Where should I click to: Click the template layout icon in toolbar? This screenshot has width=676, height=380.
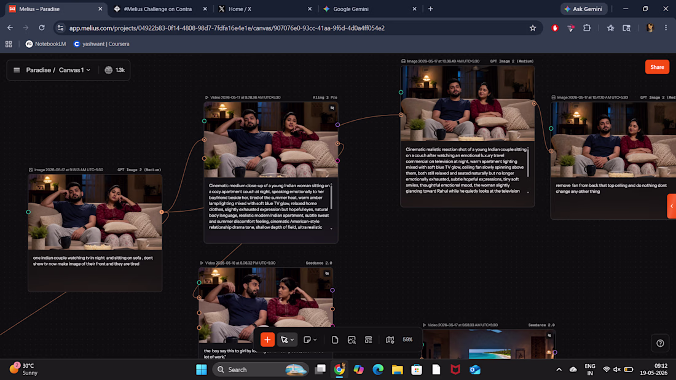tap(369, 339)
